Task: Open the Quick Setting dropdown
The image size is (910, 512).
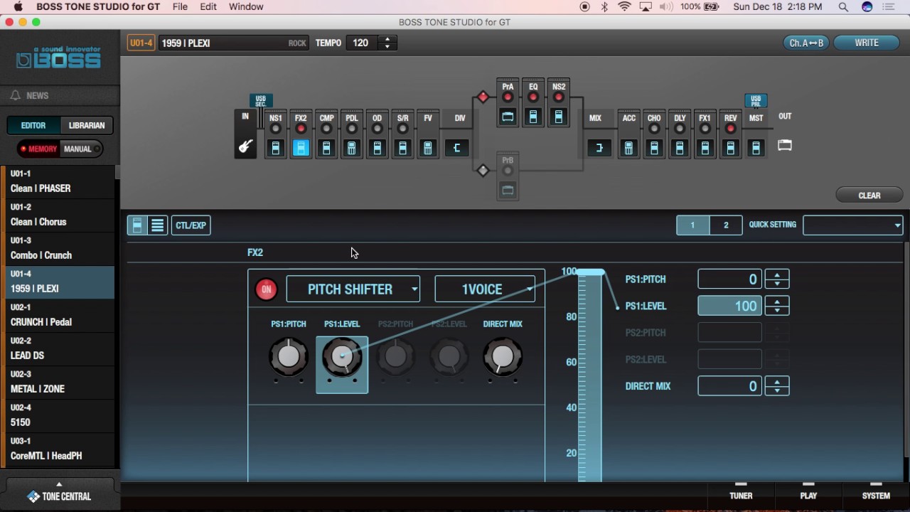Action: [853, 225]
